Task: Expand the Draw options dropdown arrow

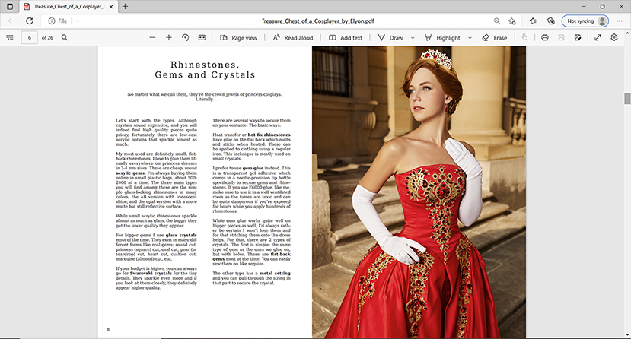Action: pyautogui.click(x=411, y=37)
